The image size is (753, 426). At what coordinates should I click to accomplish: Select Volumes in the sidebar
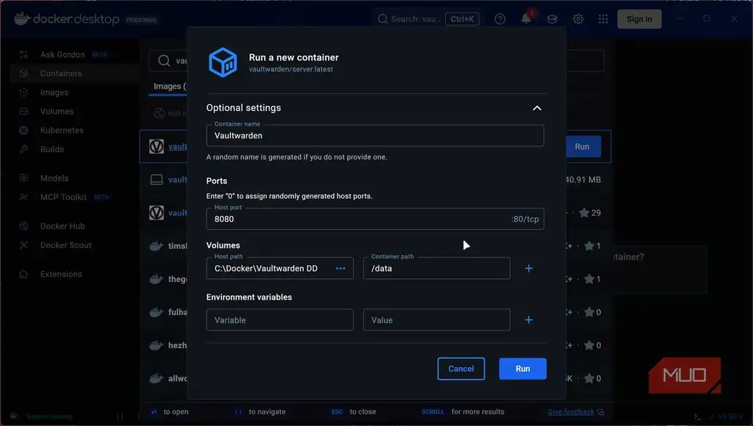(x=57, y=112)
